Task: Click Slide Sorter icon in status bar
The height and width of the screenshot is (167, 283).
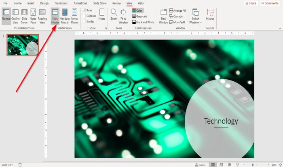Action: point(221,165)
